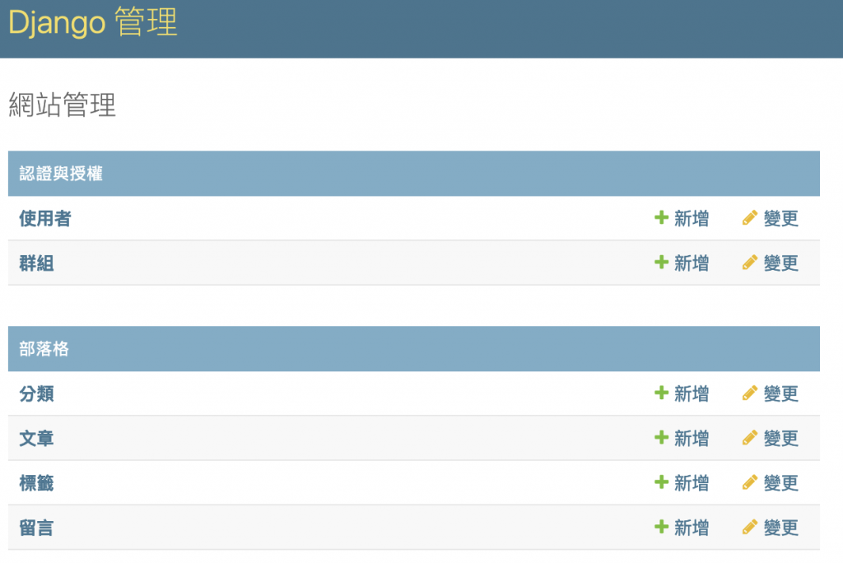
Task: Open the 使用者 model link
Action: point(45,218)
